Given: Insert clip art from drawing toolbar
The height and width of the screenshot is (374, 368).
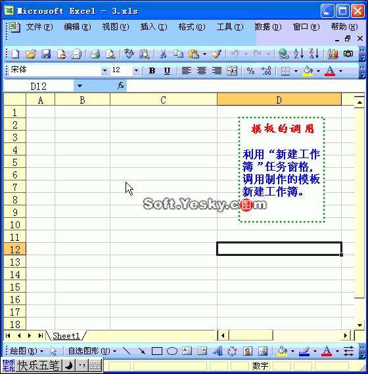Looking at the screenshot, I should [248, 351].
